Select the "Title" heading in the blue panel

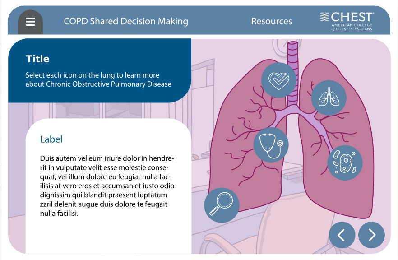(38, 59)
